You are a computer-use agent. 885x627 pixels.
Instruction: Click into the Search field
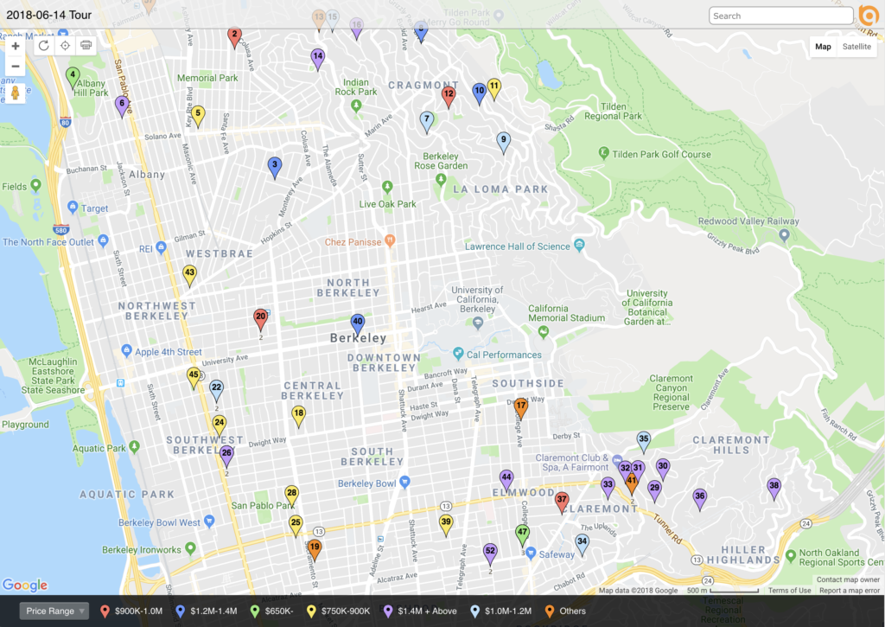click(780, 16)
